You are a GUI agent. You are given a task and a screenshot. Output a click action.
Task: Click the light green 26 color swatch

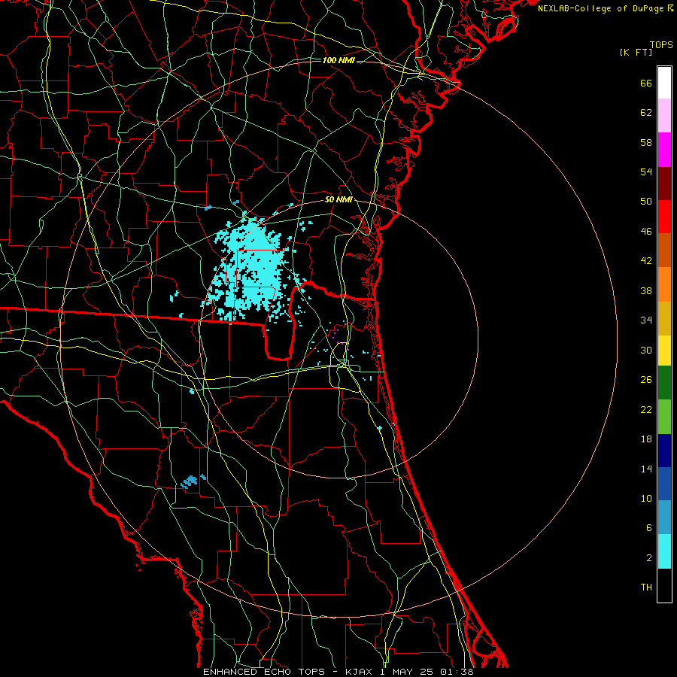coord(664,417)
